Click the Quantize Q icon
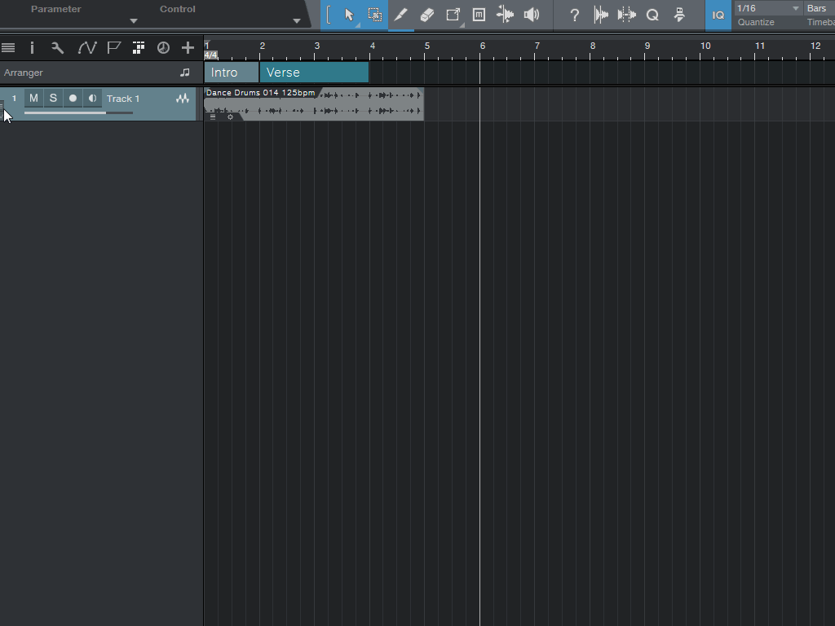835x626 pixels. 652,15
